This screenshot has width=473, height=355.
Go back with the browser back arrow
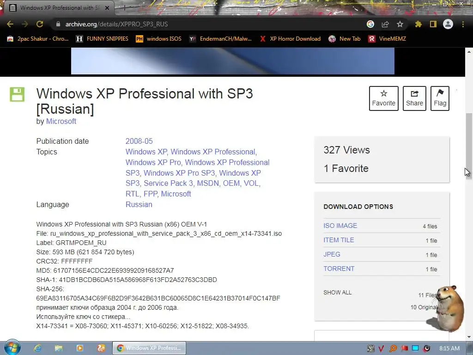(x=10, y=24)
